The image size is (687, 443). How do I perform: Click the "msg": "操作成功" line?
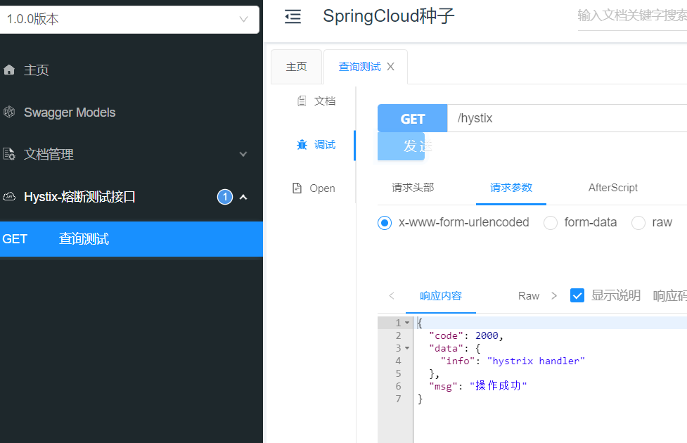tap(478, 386)
